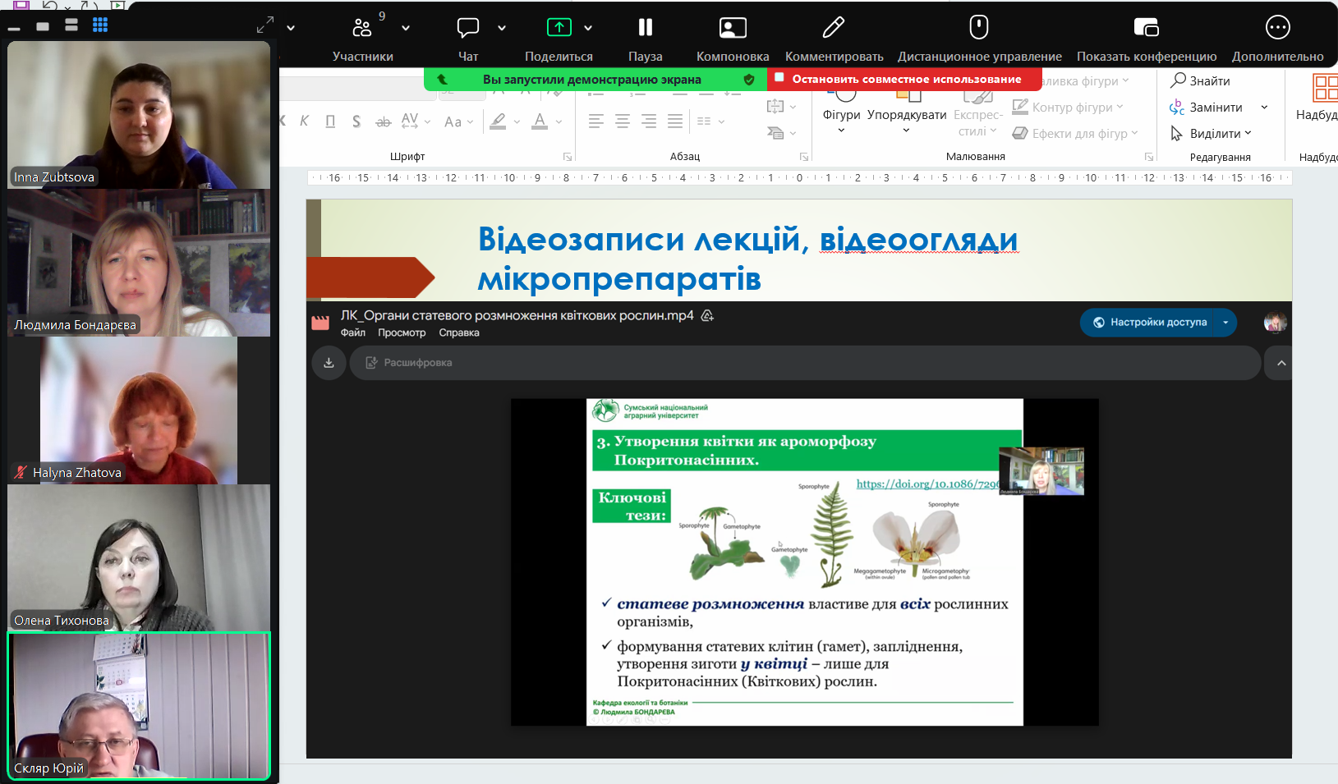The width and height of the screenshot is (1338, 784).
Task: Click the Пауза pause share button
Action: pos(645,29)
